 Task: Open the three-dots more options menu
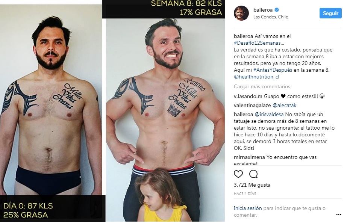point(338,214)
